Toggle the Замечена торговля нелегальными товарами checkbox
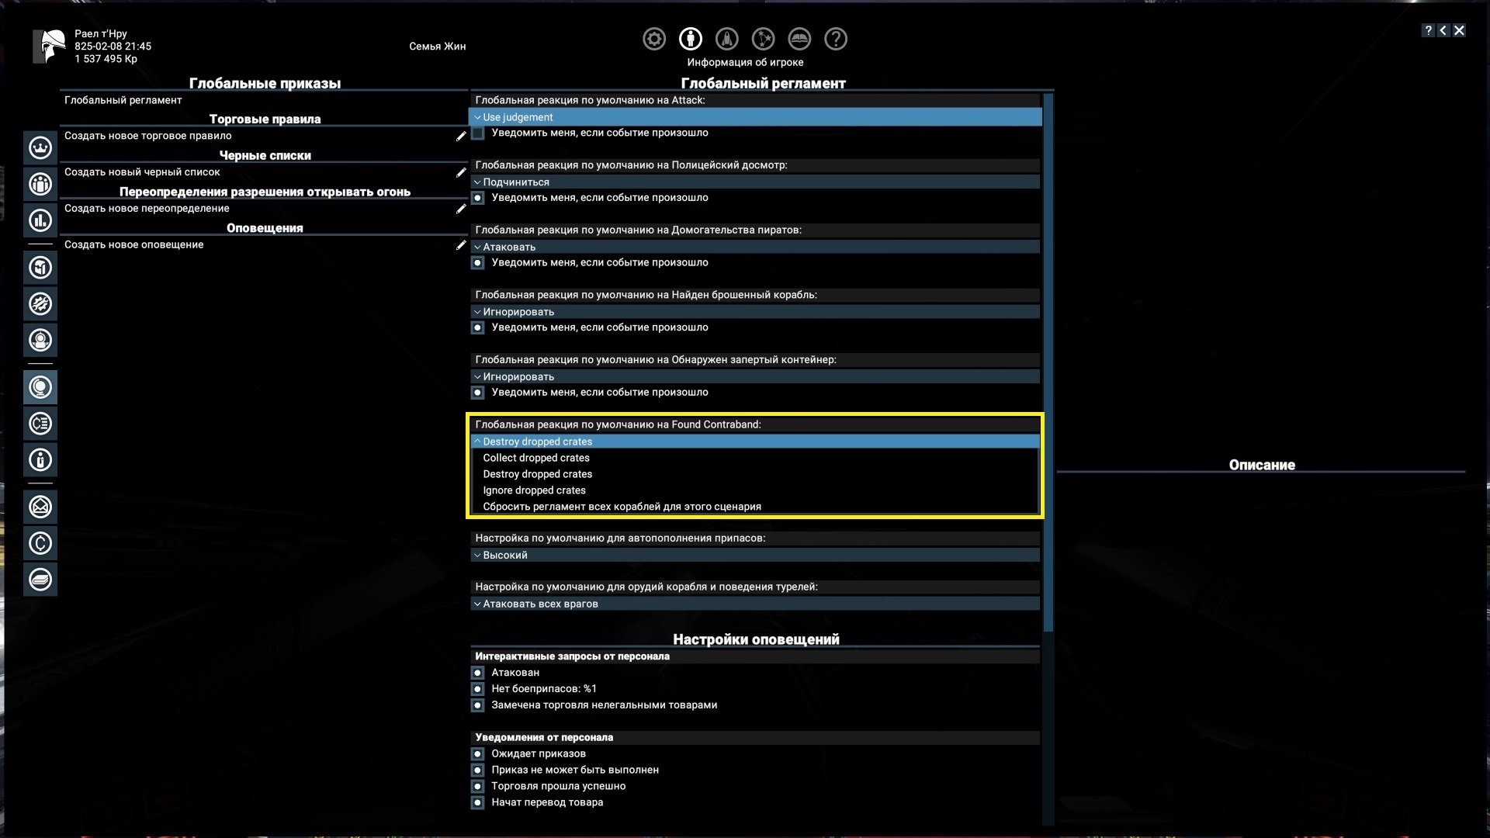Image resolution: width=1490 pixels, height=838 pixels. click(478, 705)
